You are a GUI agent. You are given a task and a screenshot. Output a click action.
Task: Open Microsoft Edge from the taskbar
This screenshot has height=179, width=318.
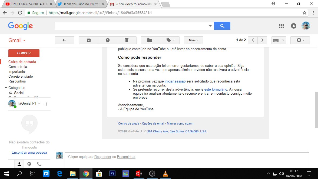click(x=59, y=174)
